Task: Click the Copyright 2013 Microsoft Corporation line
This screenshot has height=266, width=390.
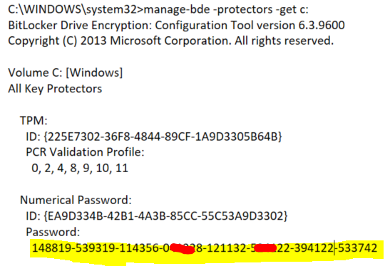Action: pyautogui.click(x=170, y=41)
